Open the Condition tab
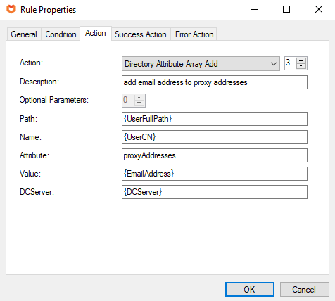 tap(61, 34)
